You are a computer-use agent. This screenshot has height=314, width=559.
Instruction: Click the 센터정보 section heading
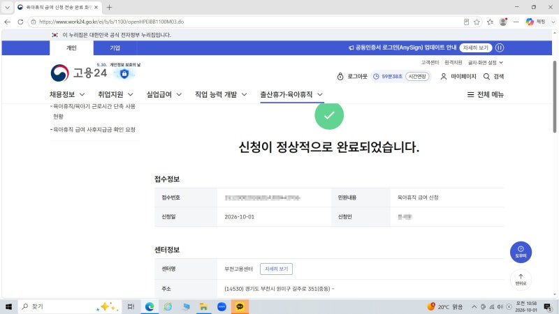167,250
